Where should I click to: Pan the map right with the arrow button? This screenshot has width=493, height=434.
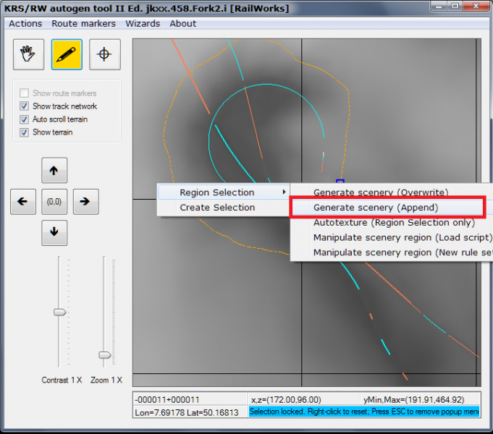pos(86,202)
